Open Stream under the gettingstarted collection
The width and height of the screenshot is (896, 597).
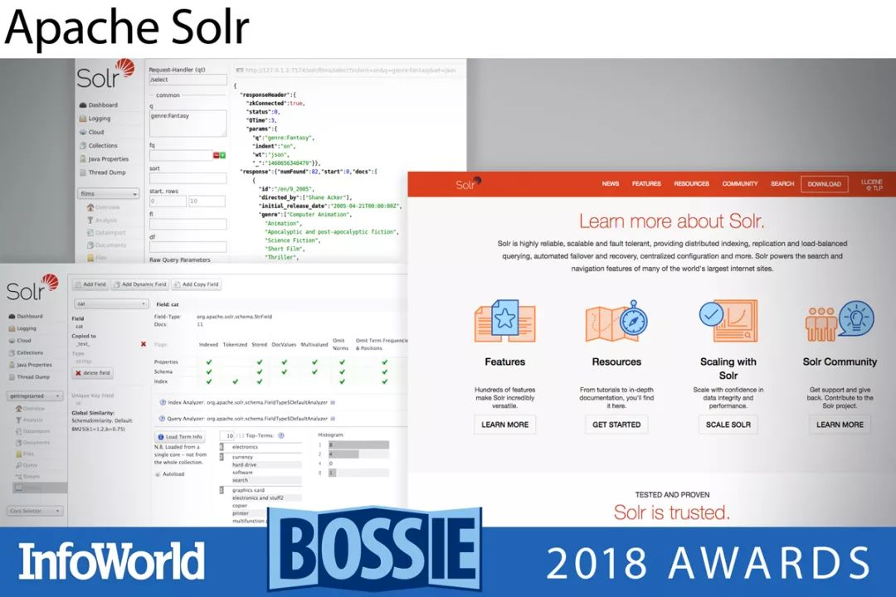27,477
